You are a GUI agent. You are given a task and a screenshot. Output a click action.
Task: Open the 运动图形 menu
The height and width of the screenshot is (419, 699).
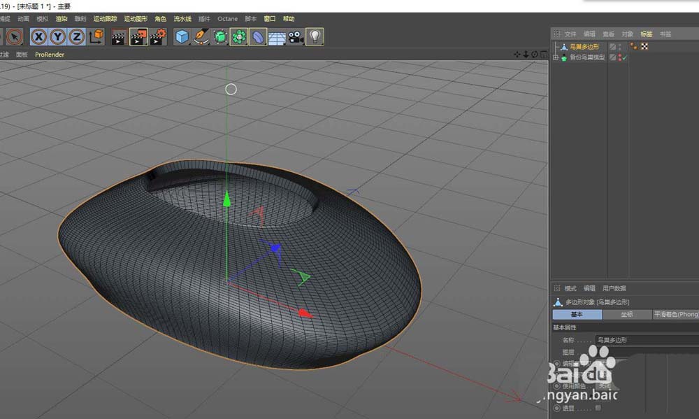tap(136, 19)
